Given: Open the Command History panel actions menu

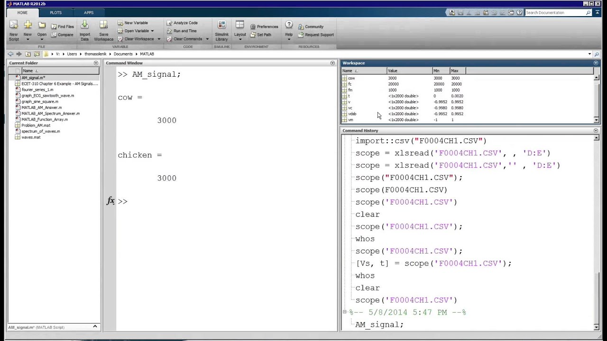Looking at the screenshot, I should pos(596,131).
